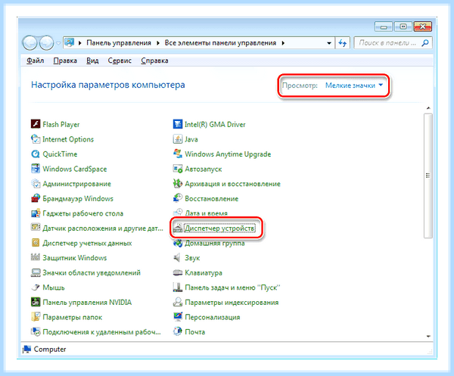454x376 pixels.
Task: Expand the address bar history dropdown arrow
Action: click(329, 43)
